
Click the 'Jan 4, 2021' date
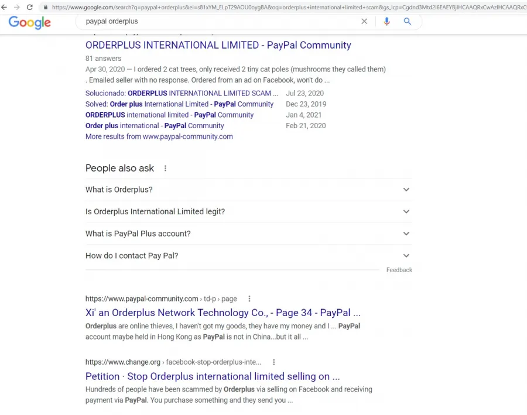coord(303,115)
